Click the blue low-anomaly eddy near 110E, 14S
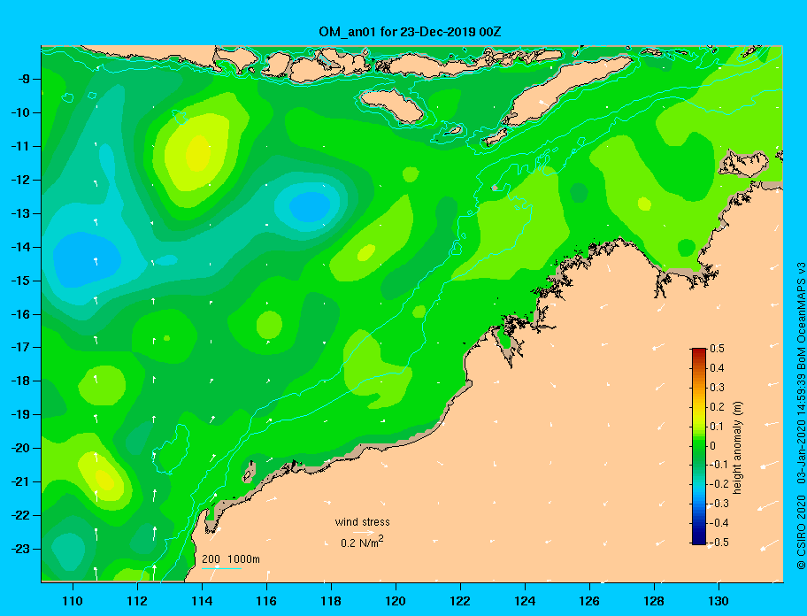The image size is (807, 616). coord(87,258)
